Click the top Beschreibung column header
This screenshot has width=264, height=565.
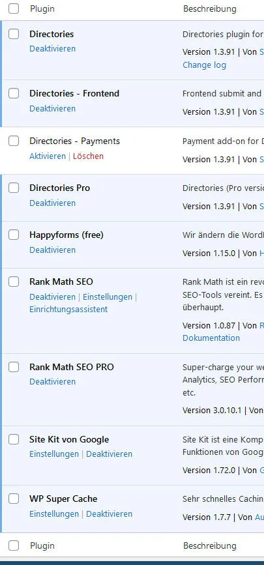coord(210,8)
